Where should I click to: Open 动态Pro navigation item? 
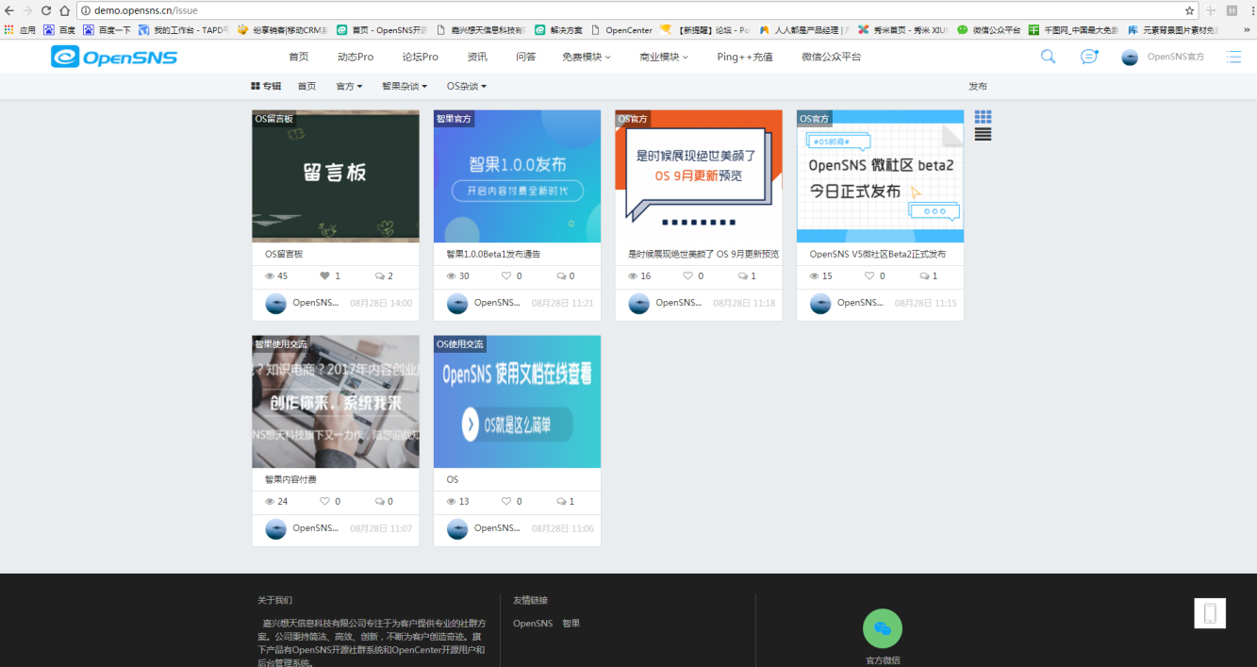coord(356,57)
